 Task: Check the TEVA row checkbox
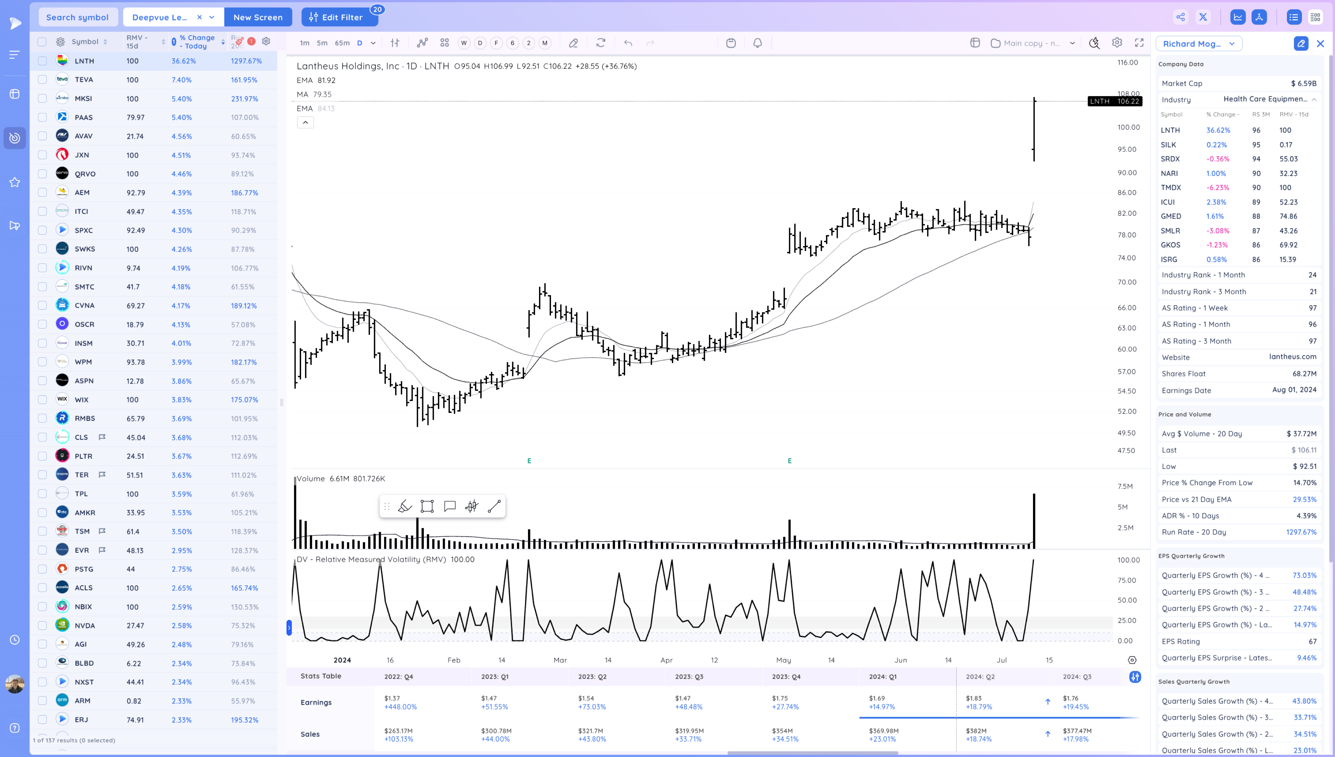point(43,80)
